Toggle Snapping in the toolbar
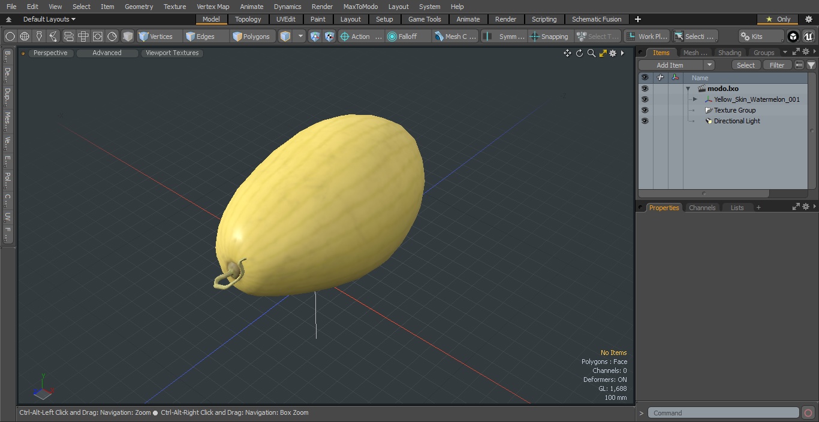Screen dimensions: 819x422 (x=549, y=37)
